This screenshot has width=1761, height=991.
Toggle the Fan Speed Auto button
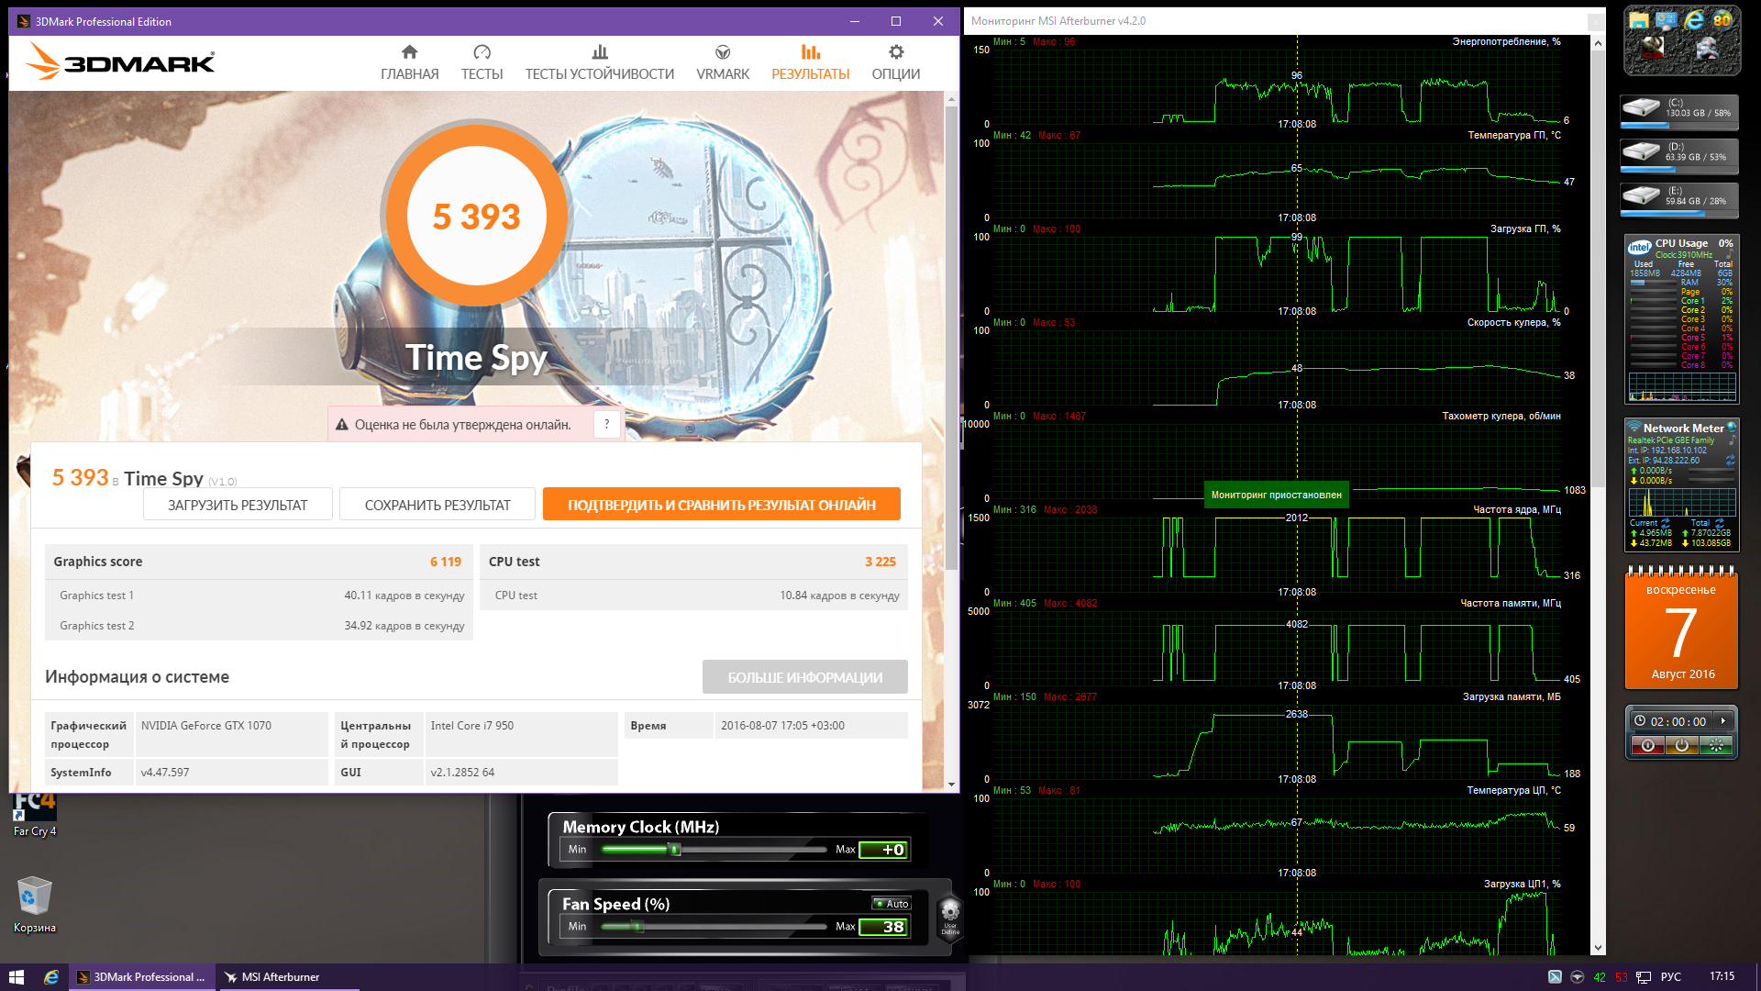[892, 904]
